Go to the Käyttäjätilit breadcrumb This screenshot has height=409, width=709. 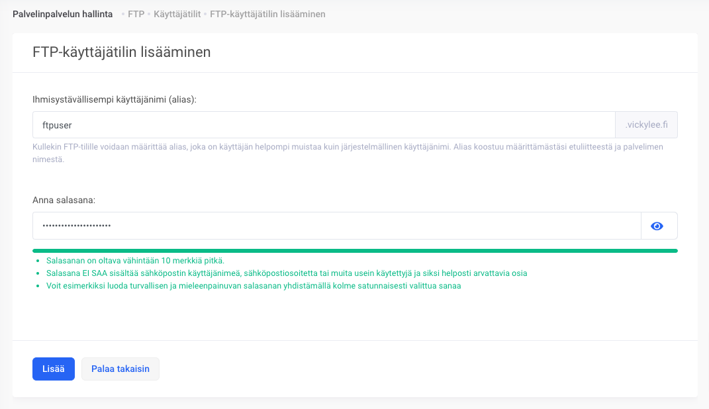[177, 14]
